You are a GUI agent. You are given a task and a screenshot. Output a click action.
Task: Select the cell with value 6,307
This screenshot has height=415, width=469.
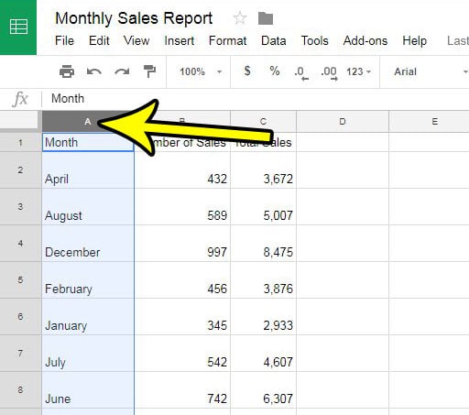pos(263,390)
